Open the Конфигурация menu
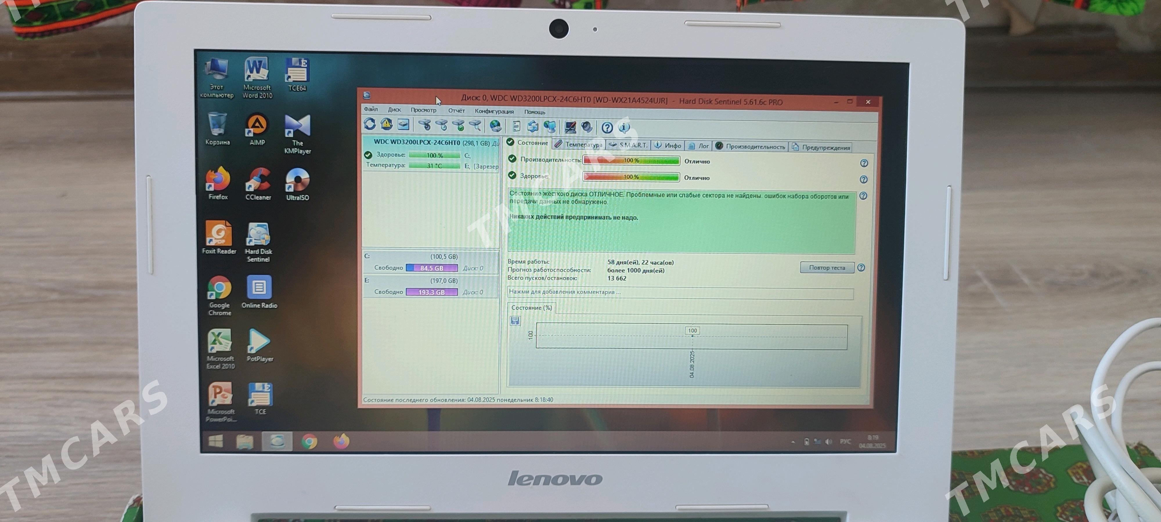 point(494,111)
